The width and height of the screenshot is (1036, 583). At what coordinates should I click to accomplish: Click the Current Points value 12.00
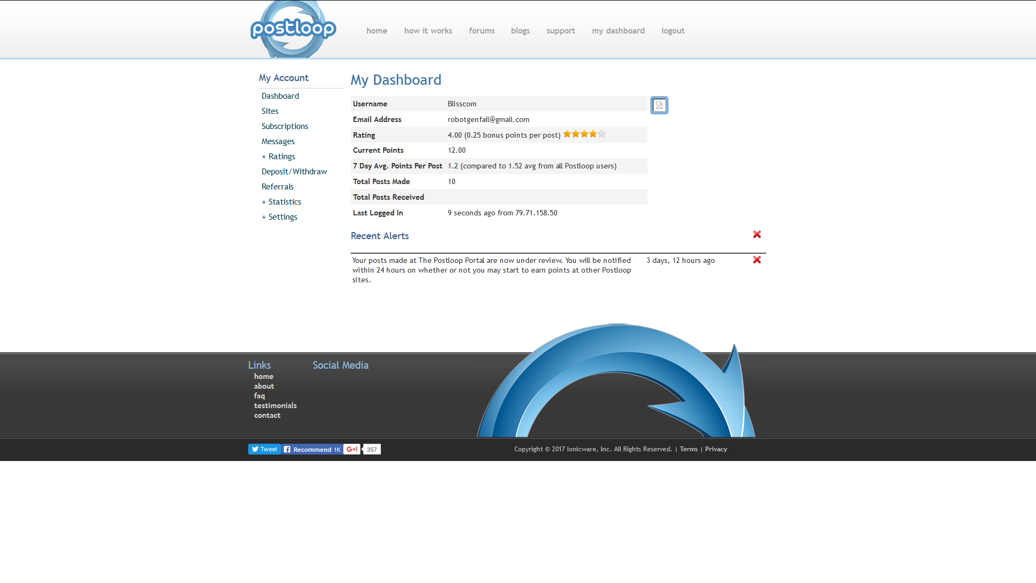[x=456, y=150]
